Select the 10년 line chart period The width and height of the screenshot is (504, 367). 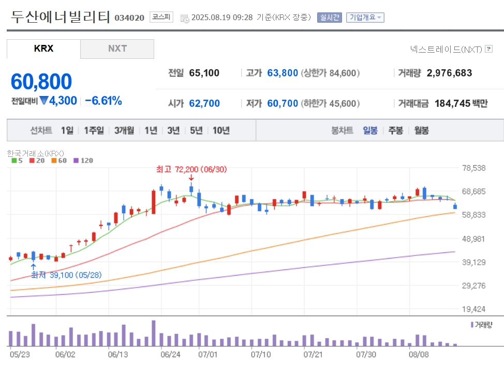[221, 130]
